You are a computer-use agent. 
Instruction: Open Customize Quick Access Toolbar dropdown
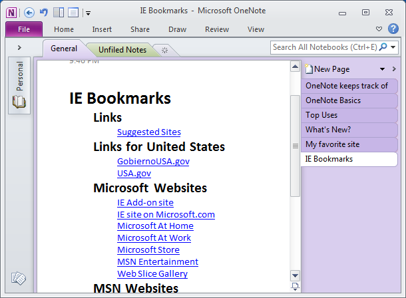tap(89, 13)
